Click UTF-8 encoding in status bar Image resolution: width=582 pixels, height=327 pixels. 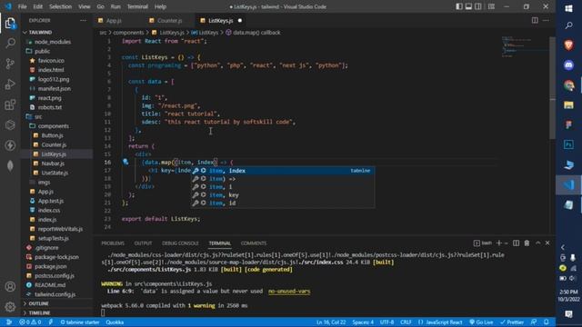point(386,322)
